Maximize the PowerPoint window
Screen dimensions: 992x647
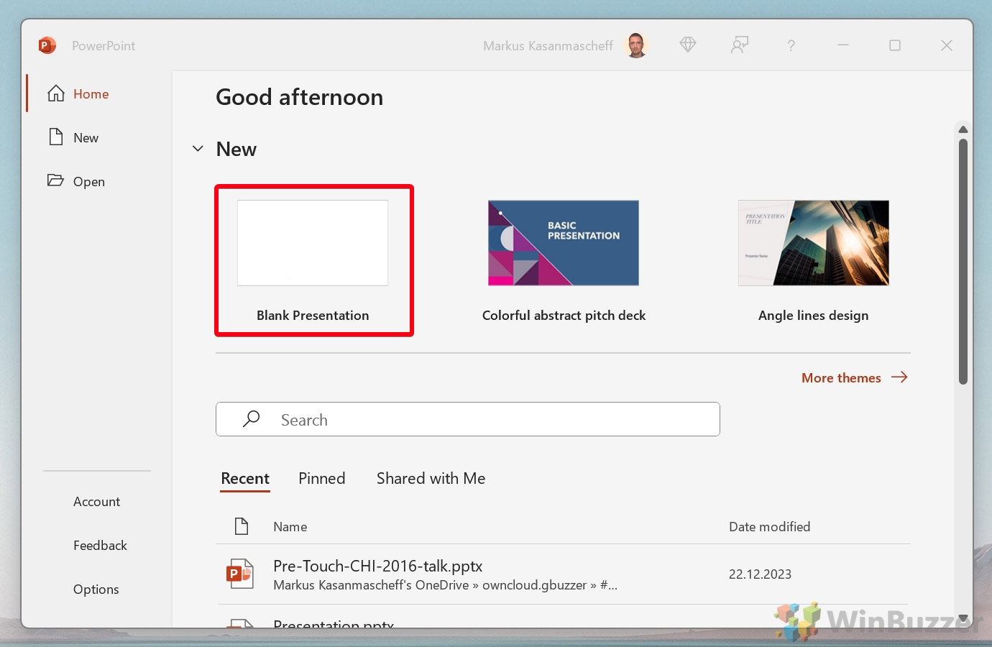pos(895,45)
